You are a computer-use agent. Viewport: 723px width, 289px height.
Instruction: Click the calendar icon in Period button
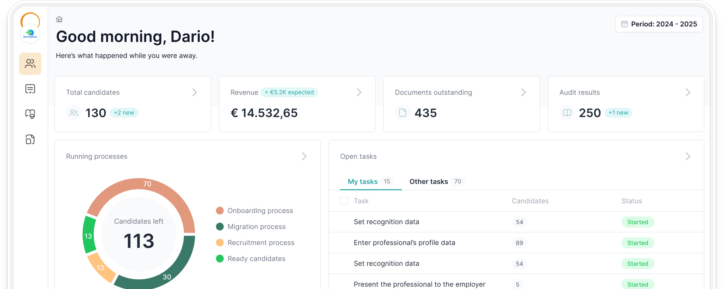(624, 24)
